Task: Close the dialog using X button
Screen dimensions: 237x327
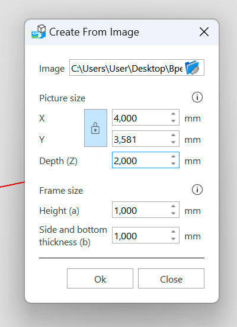Action: (204, 32)
